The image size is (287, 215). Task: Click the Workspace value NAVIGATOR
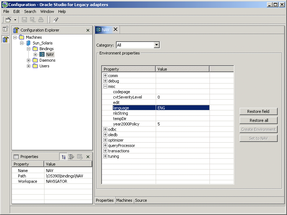[x=57, y=181]
